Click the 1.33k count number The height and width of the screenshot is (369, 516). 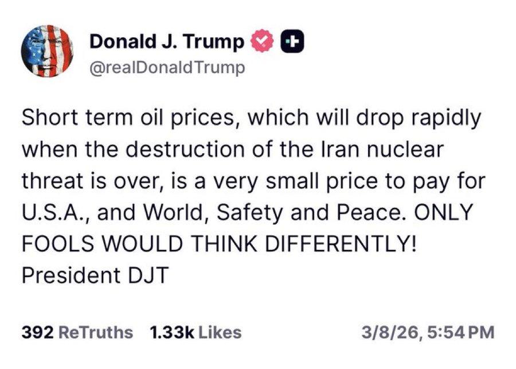170,332
